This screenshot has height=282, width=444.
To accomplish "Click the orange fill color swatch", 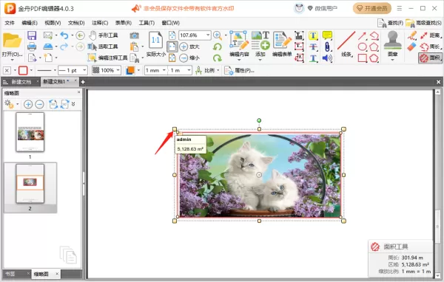I will [130, 70].
